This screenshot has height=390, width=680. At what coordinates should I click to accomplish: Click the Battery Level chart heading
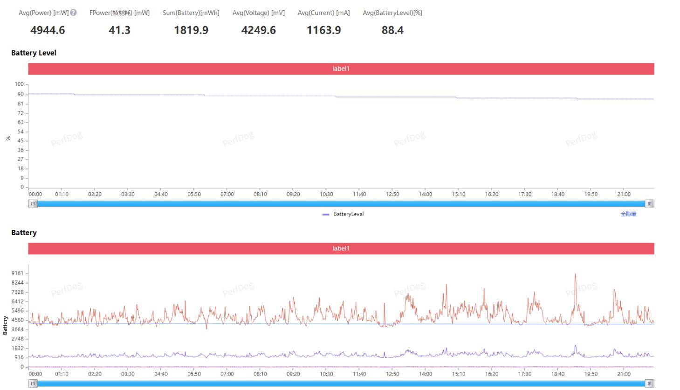pyautogui.click(x=34, y=53)
